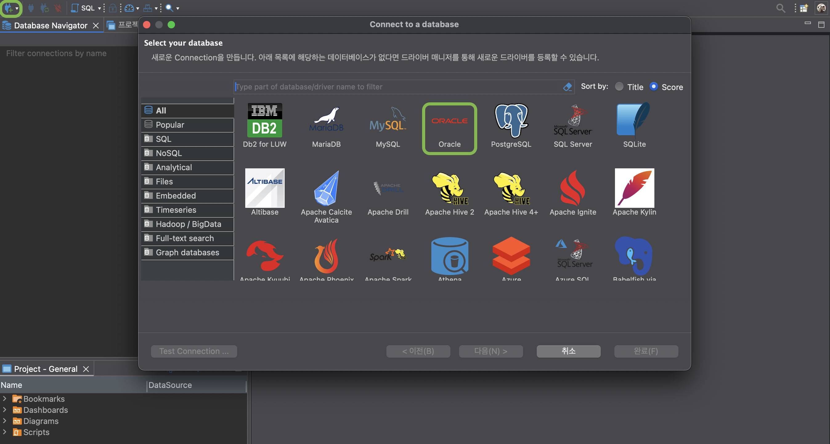Expand the Scripts folder
Screen dimensions: 830x444
[x=5, y=431]
